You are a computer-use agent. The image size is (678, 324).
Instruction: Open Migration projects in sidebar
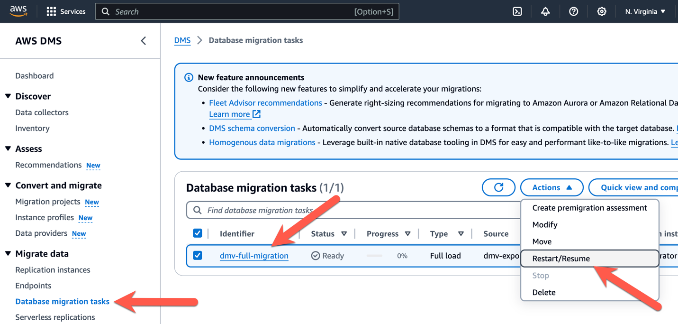pyautogui.click(x=47, y=202)
